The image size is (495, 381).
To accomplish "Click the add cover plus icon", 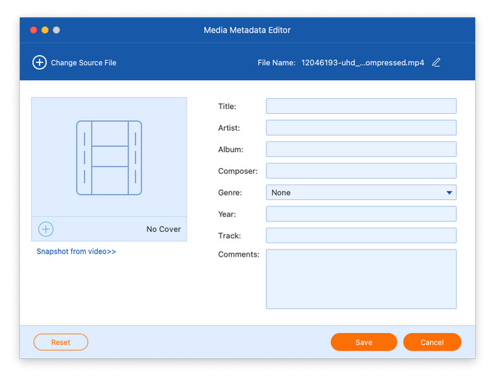I will (46, 229).
